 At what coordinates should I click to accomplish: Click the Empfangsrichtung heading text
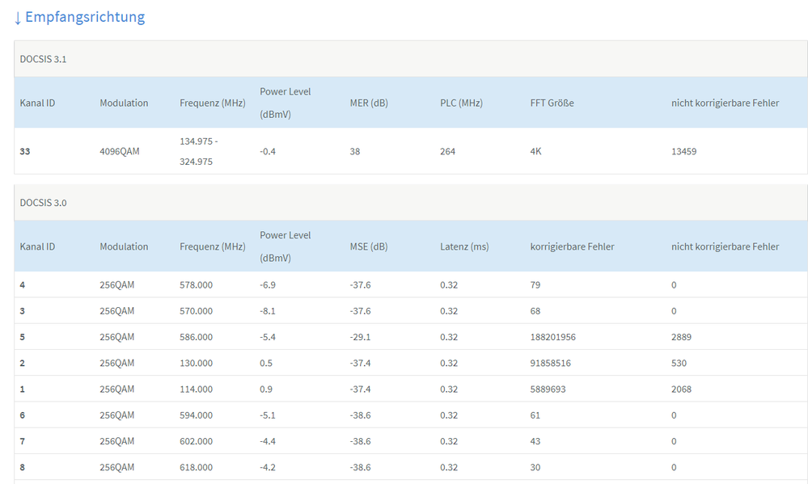(85, 17)
